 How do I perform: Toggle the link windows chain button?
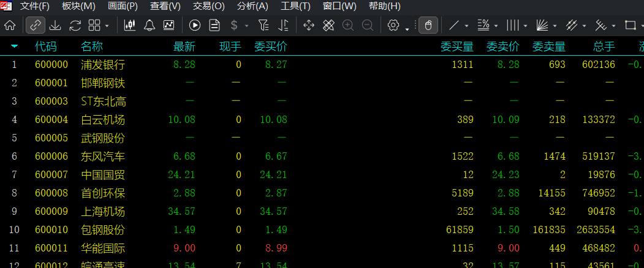36,26
